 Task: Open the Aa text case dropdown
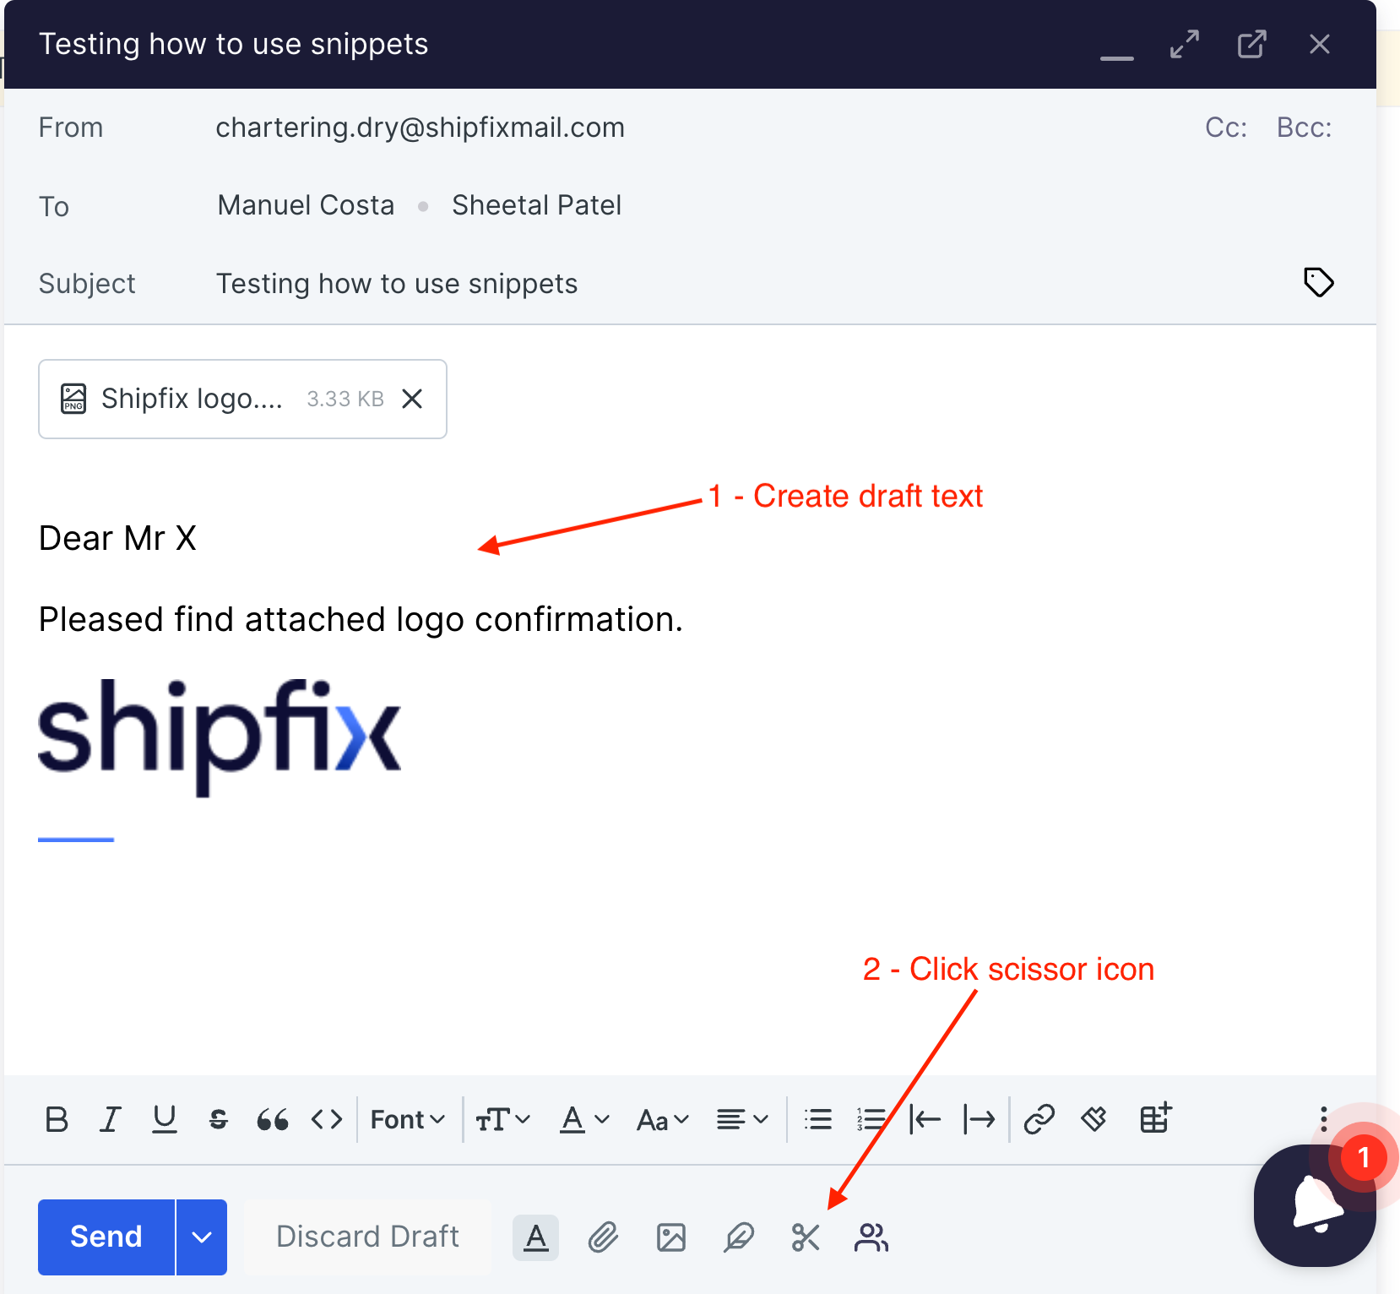point(663,1119)
